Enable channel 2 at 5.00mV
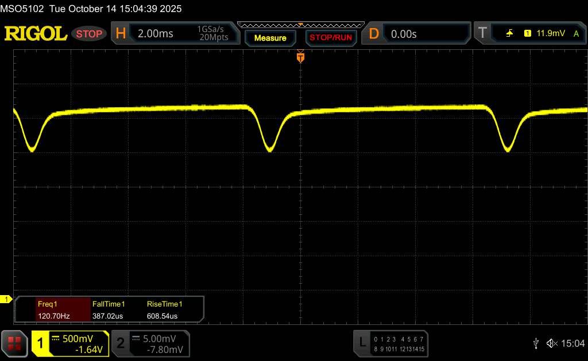Image resolution: width=588 pixels, height=361 pixels. click(x=149, y=343)
